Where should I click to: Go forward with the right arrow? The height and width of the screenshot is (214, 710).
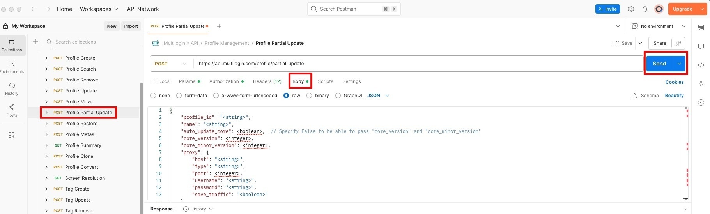click(47, 9)
